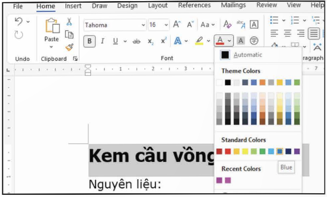327x197 pixels.
Task: Open the font size 16 dropdown
Action: click(166, 25)
